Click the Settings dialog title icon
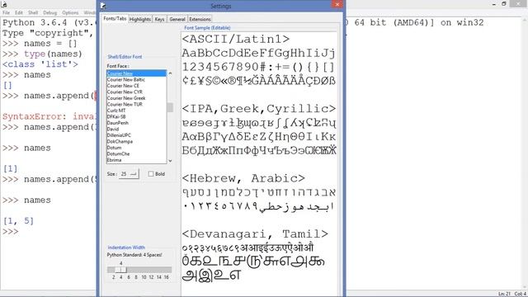This screenshot has width=528, height=297. 103,6
